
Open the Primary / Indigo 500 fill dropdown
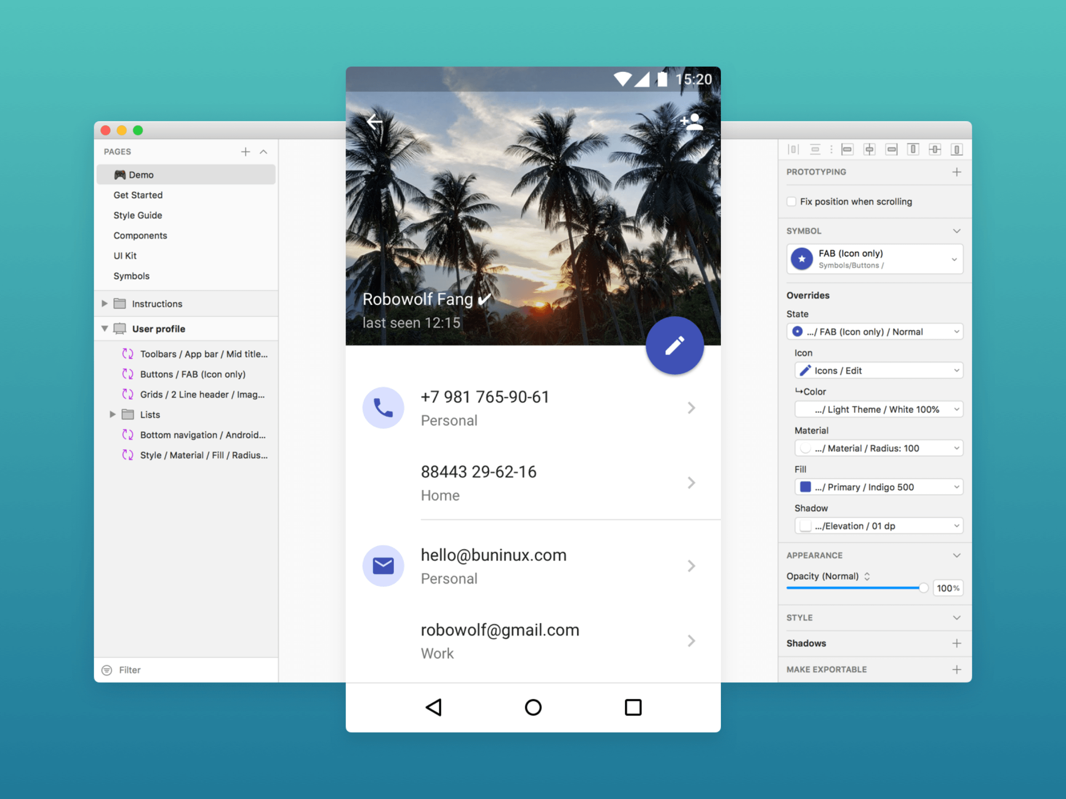878,487
